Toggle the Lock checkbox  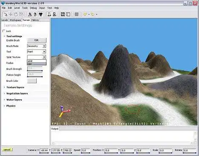click(x=4, y=31)
